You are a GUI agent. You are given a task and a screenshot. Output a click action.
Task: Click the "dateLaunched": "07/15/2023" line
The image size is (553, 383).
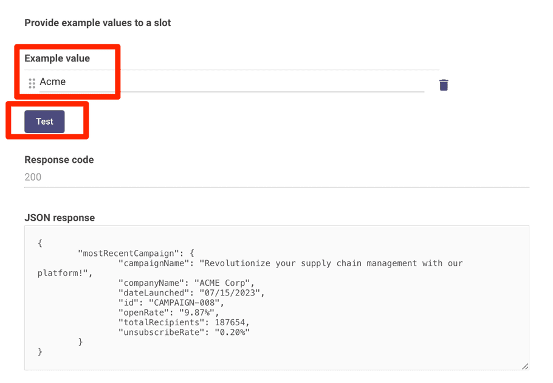tap(191, 293)
